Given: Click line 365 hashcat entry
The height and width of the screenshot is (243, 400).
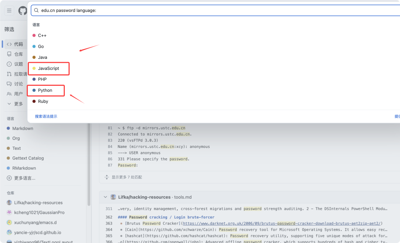Looking at the screenshot, I should [254, 236].
